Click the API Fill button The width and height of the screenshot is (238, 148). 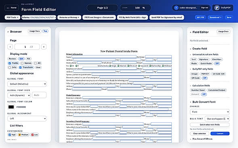click(200, 17)
